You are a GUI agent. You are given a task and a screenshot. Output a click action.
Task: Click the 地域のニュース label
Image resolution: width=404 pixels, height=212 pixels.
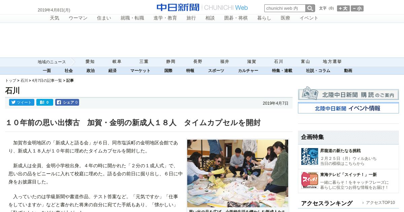(52, 62)
